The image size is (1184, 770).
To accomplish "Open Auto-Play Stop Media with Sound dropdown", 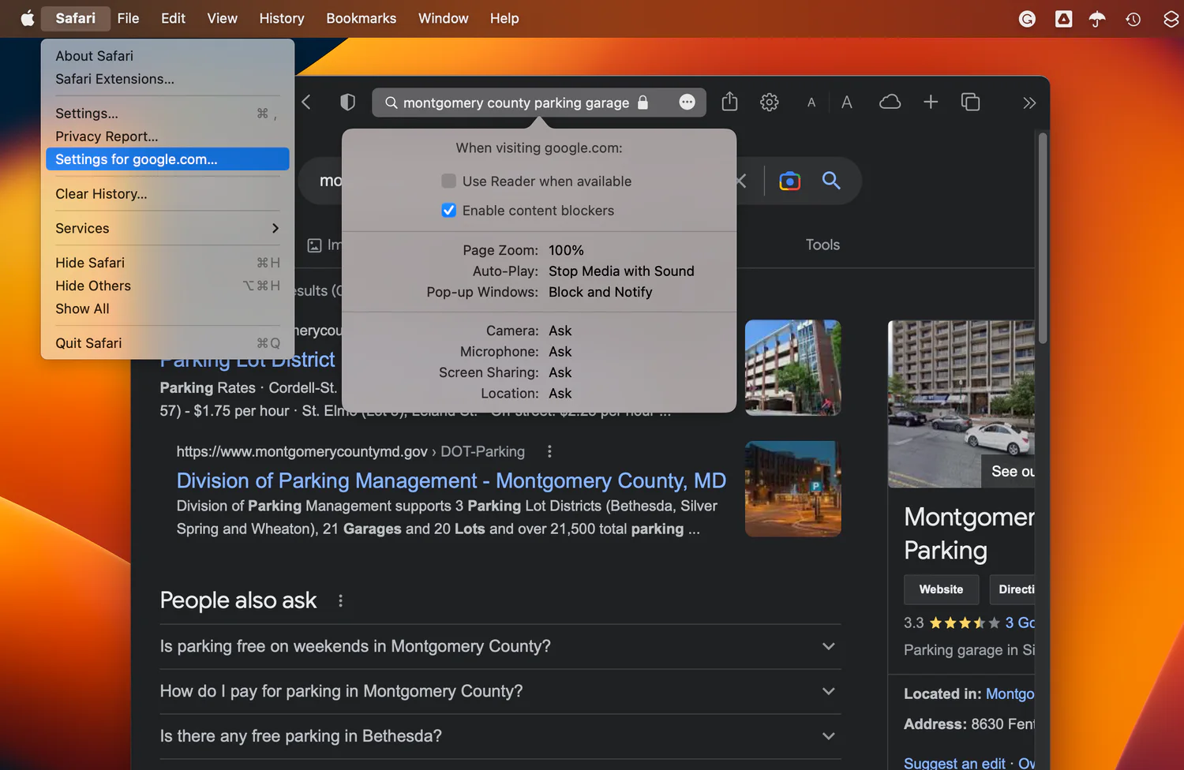I will [x=621, y=271].
